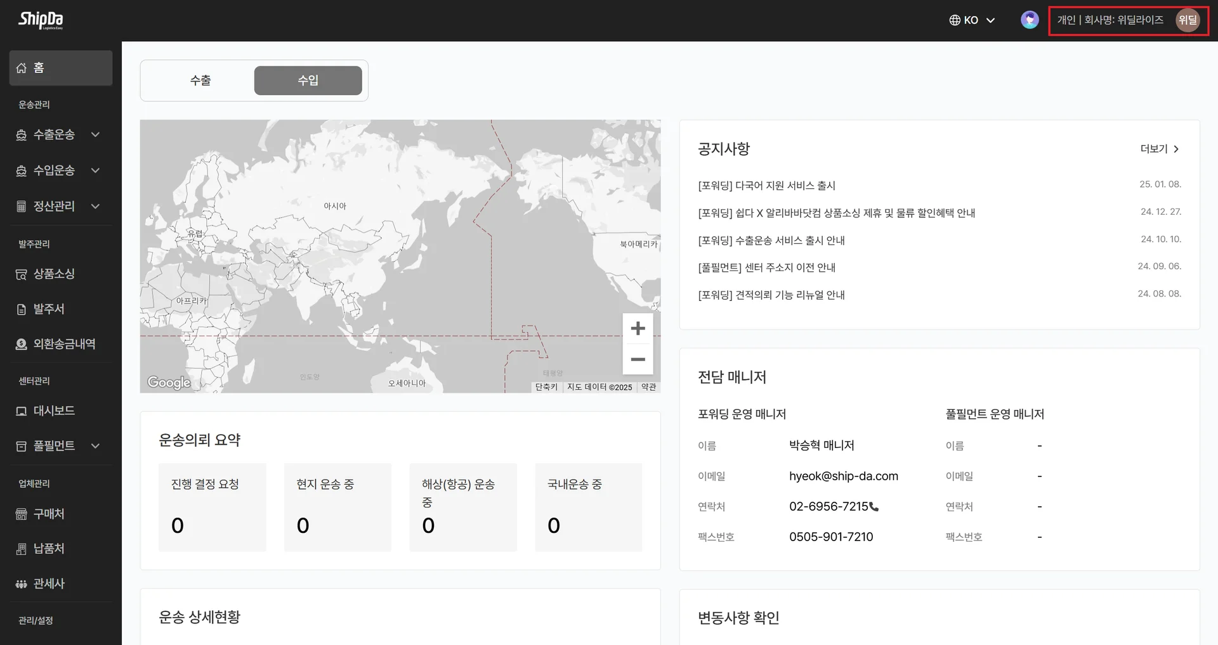This screenshot has width=1218, height=645.
Task: Click the 수출운송 ship icon
Action: coord(21,134)
